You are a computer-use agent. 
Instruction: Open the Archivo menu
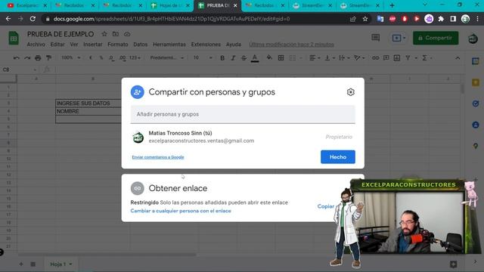tap(36, 45)
